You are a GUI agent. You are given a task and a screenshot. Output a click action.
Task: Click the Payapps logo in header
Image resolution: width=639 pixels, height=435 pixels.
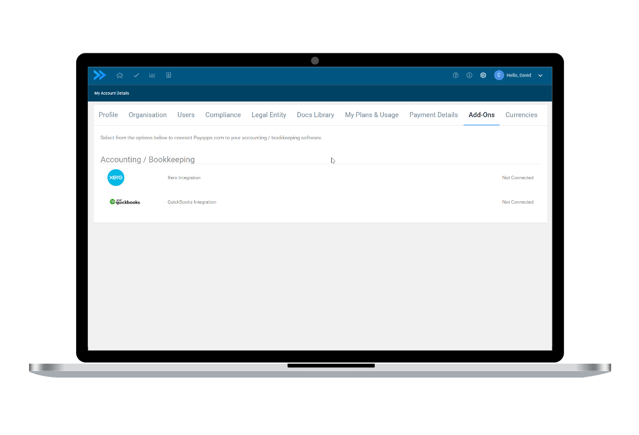pyautogui.click(x=100, y=75)
